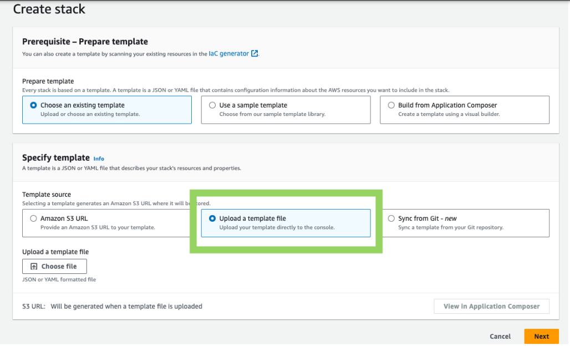This screenshot has width=570, height=351.
Task: Select Build from Application Composer radio
Action: 391,105
